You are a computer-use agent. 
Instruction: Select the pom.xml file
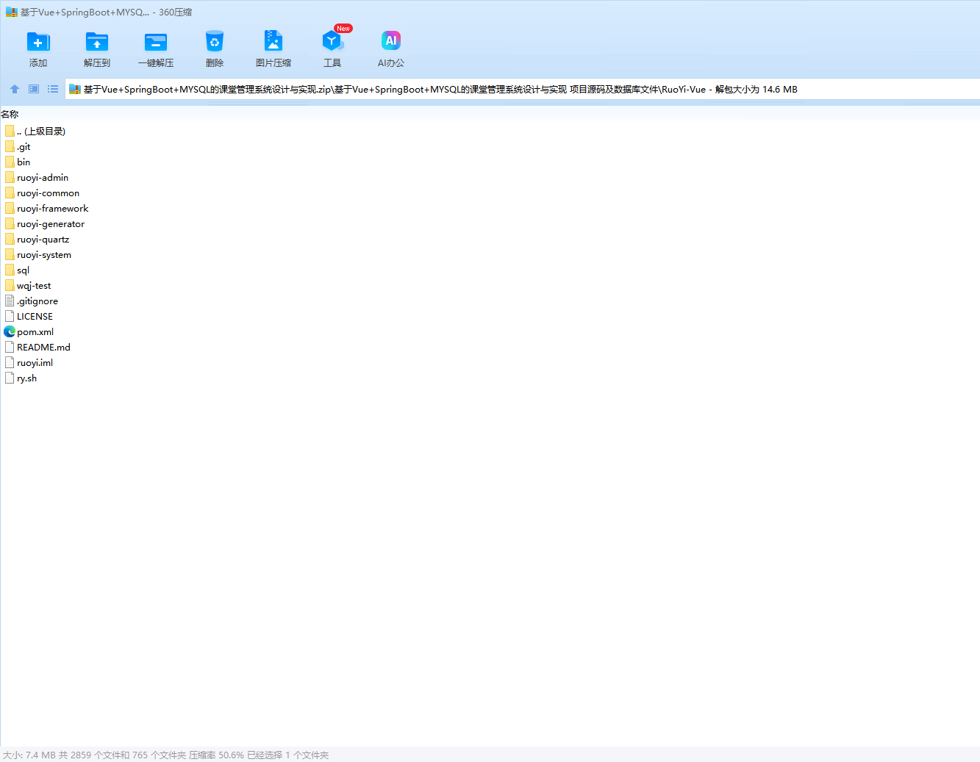click(x=29, y=331)
